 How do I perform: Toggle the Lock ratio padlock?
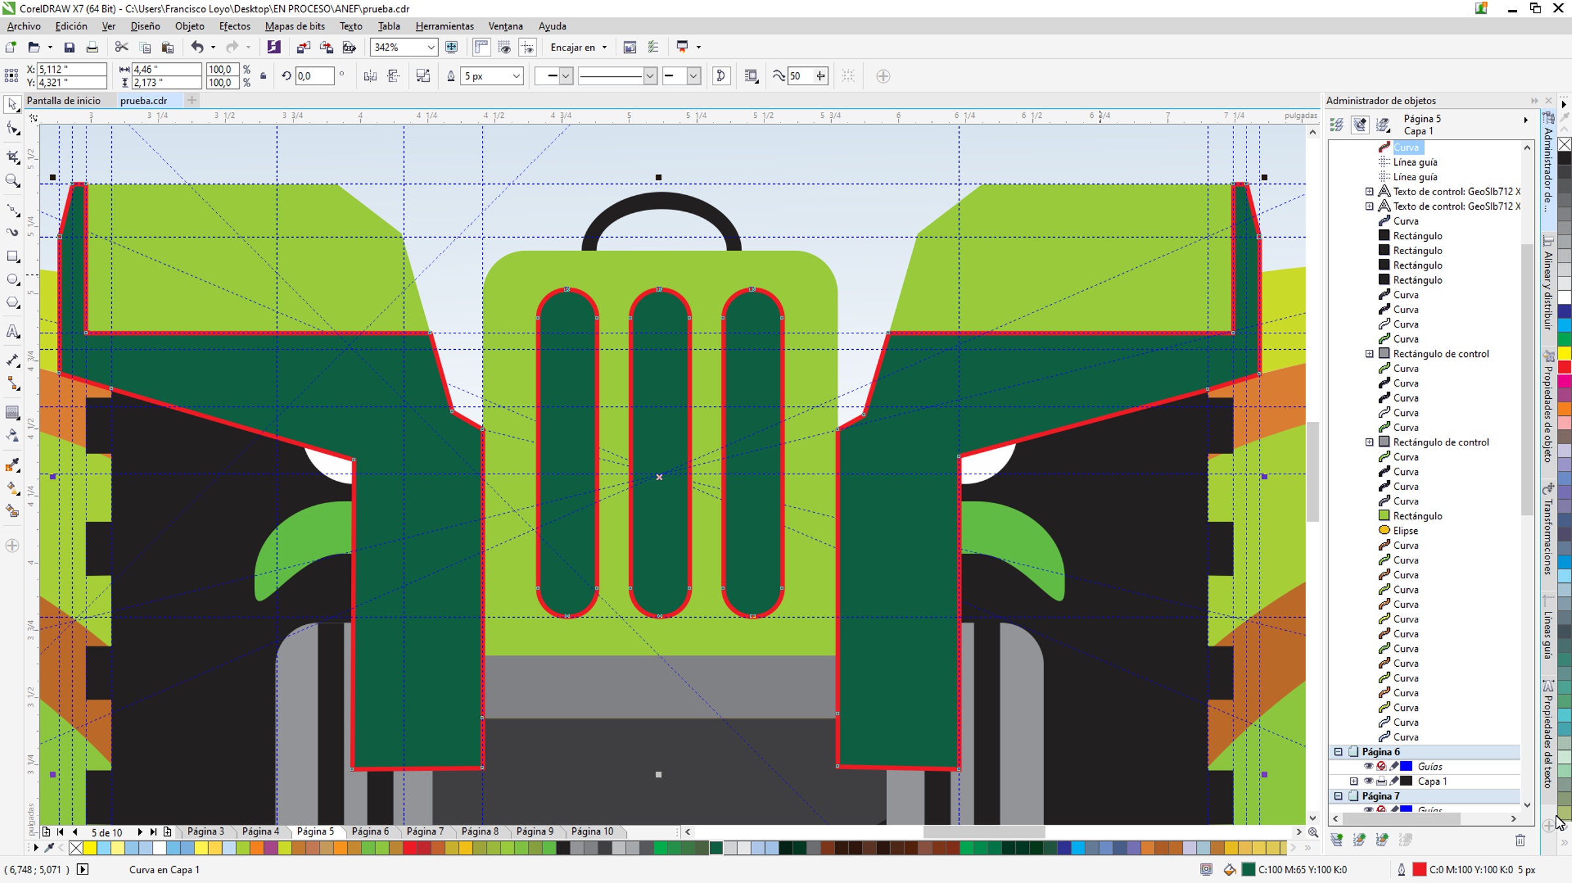[263, 76]
